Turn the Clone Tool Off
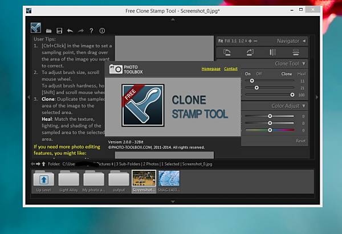Viewport: 342px width, 234px height. [259, 74]
